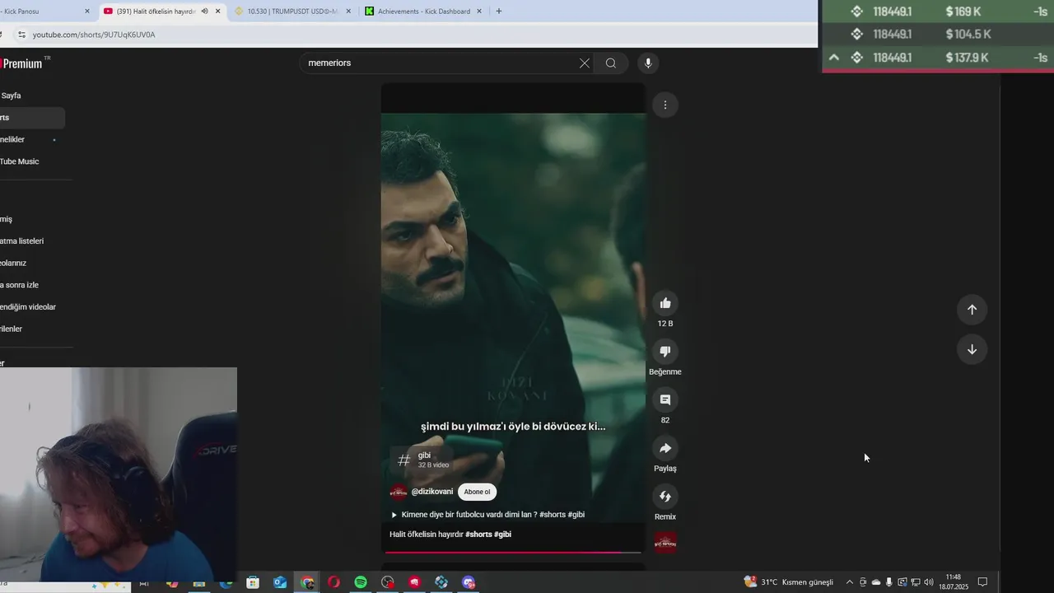This screenshot has height=593, width=1054.
Task: Open the @dizikovani channel link
Action: 432,492
